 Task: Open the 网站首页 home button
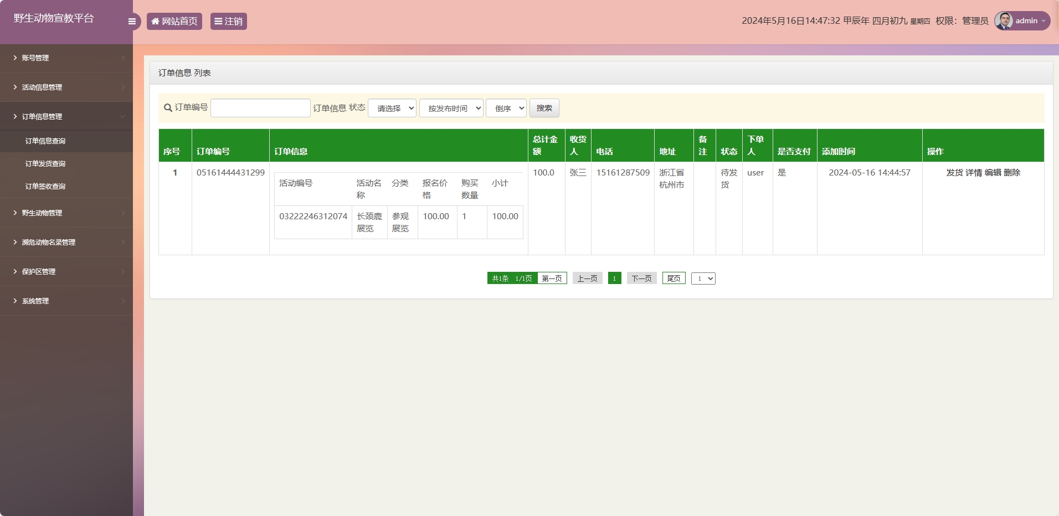coord(174,22)
